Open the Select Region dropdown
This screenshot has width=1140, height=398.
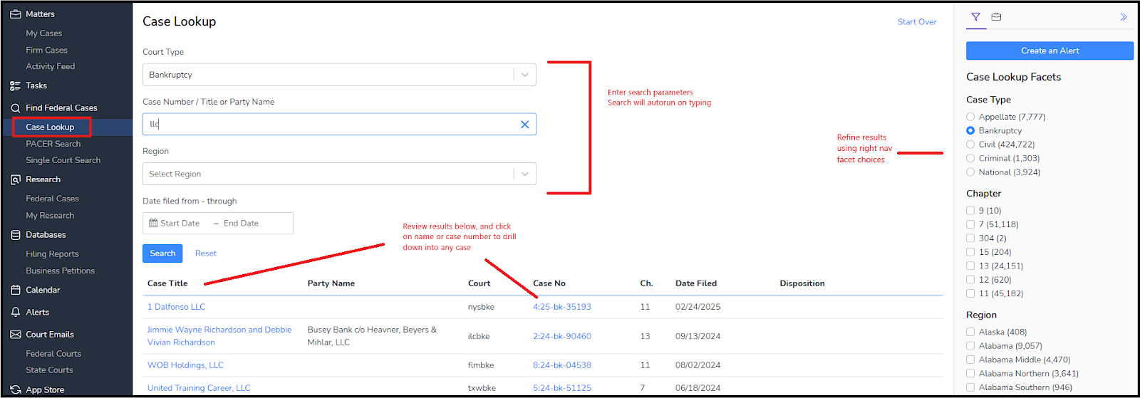339,174
